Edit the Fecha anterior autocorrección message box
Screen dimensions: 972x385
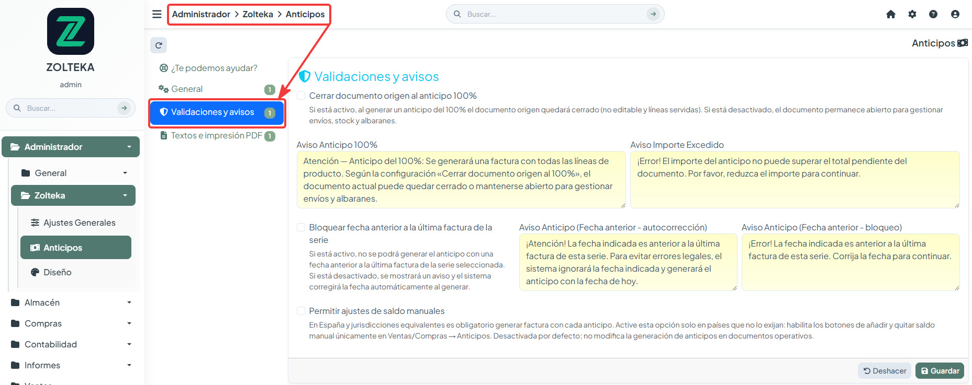[x=628, y=262]
